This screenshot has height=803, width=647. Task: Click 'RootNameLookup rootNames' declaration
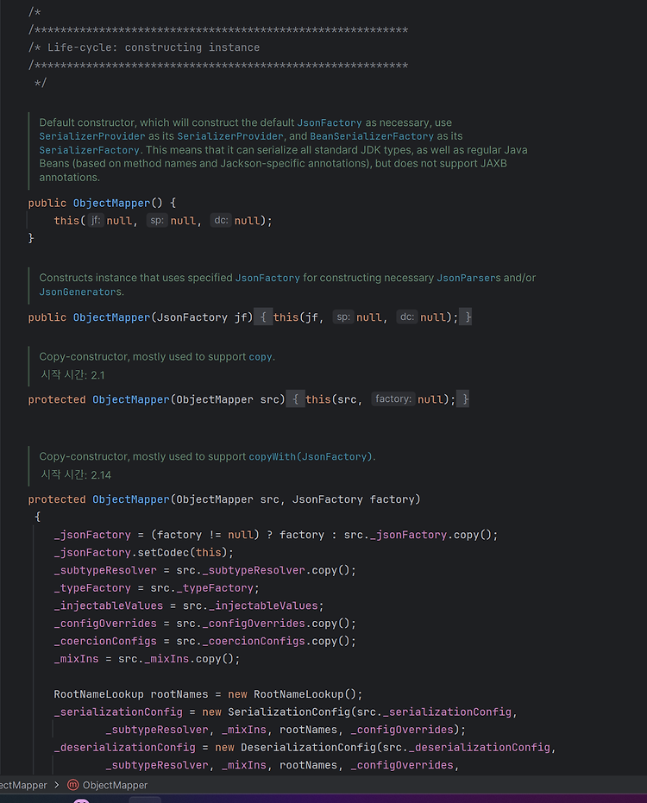131,694
